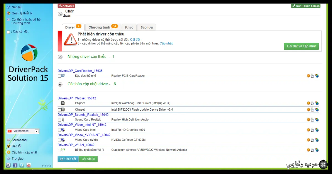Click globe icon for Intel Watchdog Timer Driver

(317, 103)
